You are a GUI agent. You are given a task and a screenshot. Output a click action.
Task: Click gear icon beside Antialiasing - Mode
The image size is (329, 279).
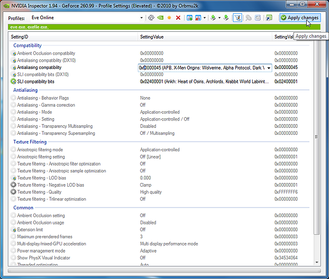click(13, 112)
